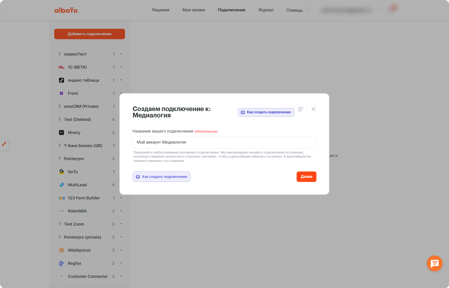Open the orange chat support widget

click(x=434, y=263)
